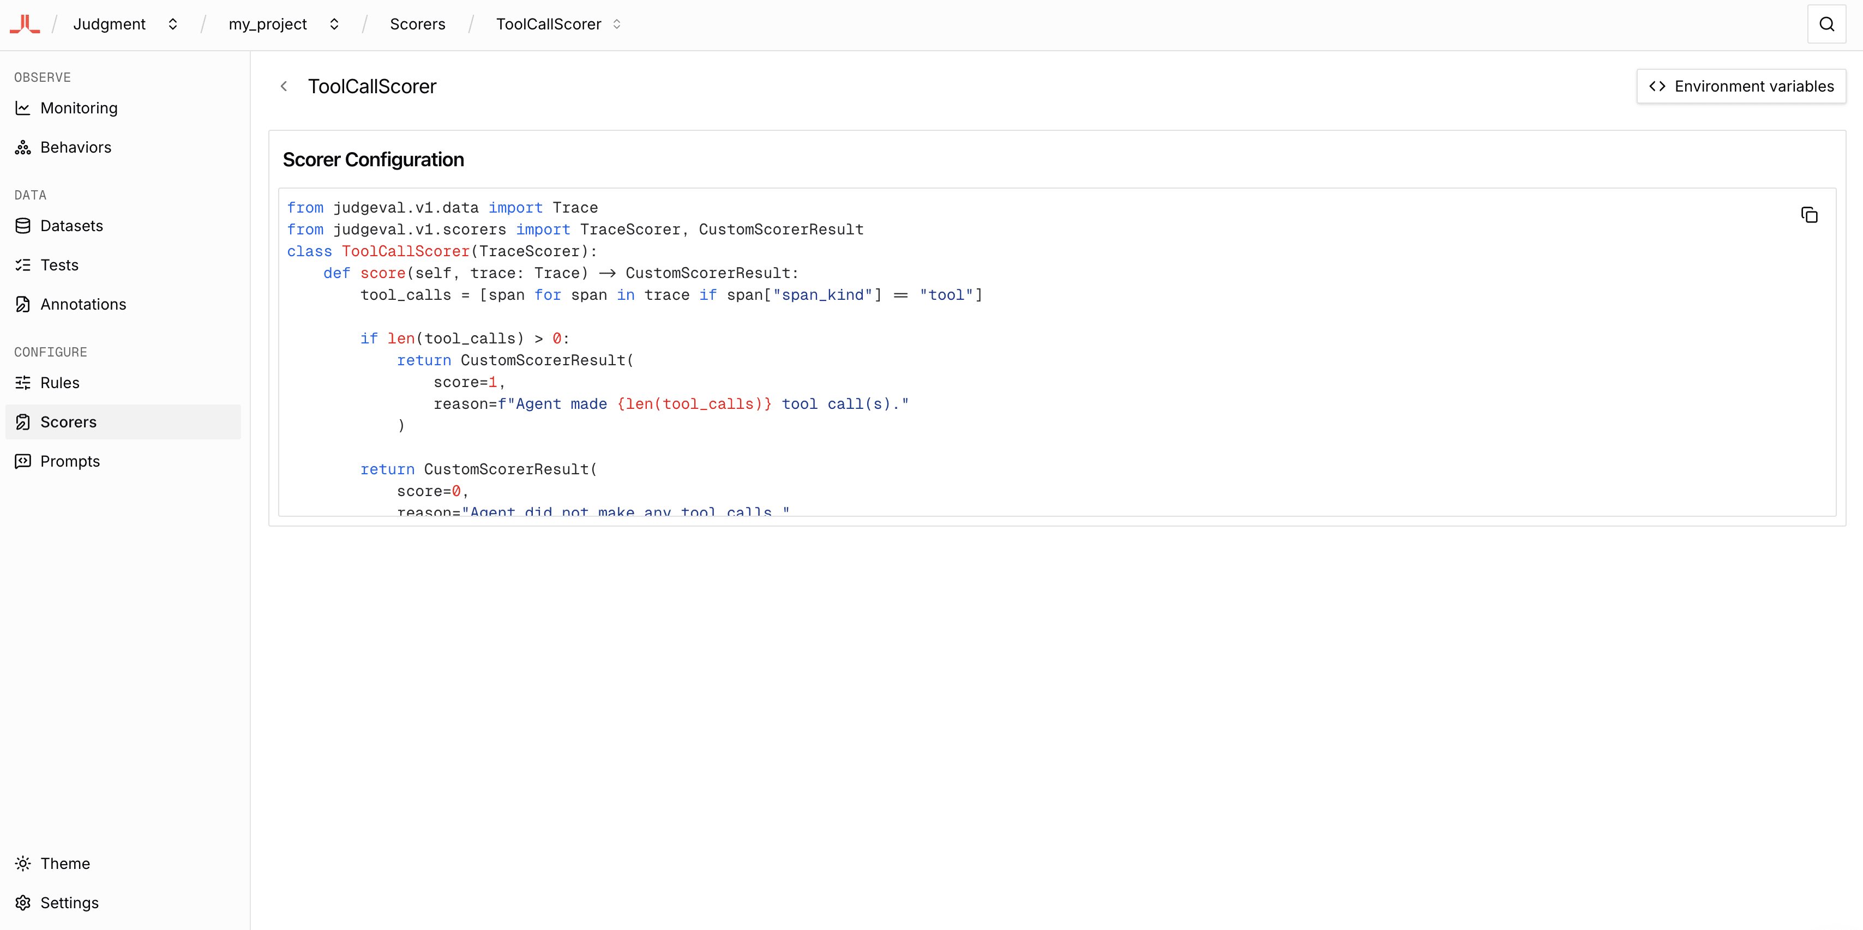Expand the Judgment organization switcher
The width and height of the screenshot is (1863, 930).
click(x=172, y=24)
